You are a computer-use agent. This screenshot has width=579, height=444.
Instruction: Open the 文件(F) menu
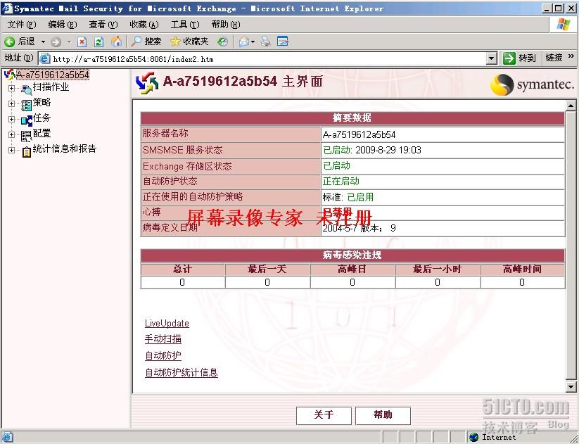click(x=22, y=25)
